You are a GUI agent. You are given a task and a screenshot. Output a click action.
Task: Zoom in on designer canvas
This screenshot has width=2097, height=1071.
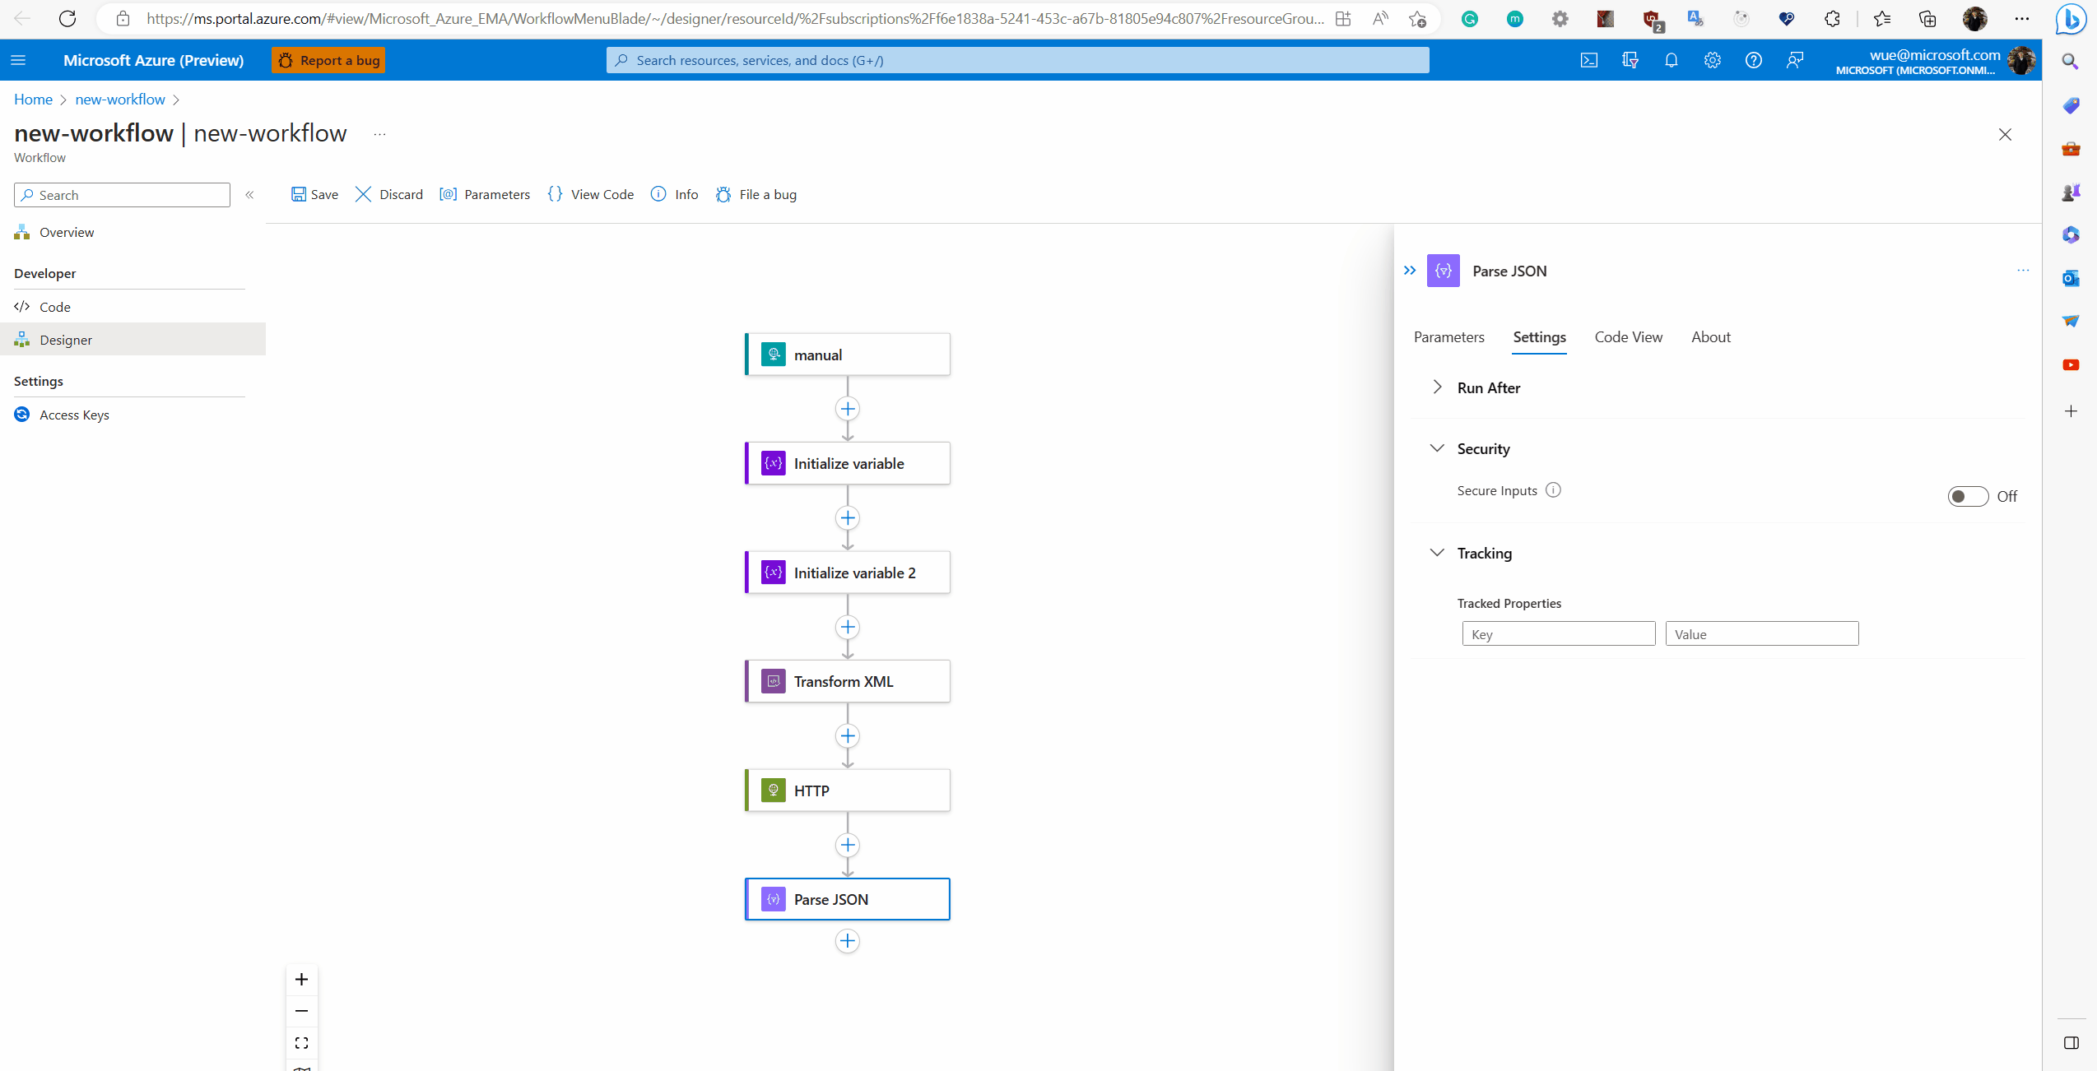(301, 979)
